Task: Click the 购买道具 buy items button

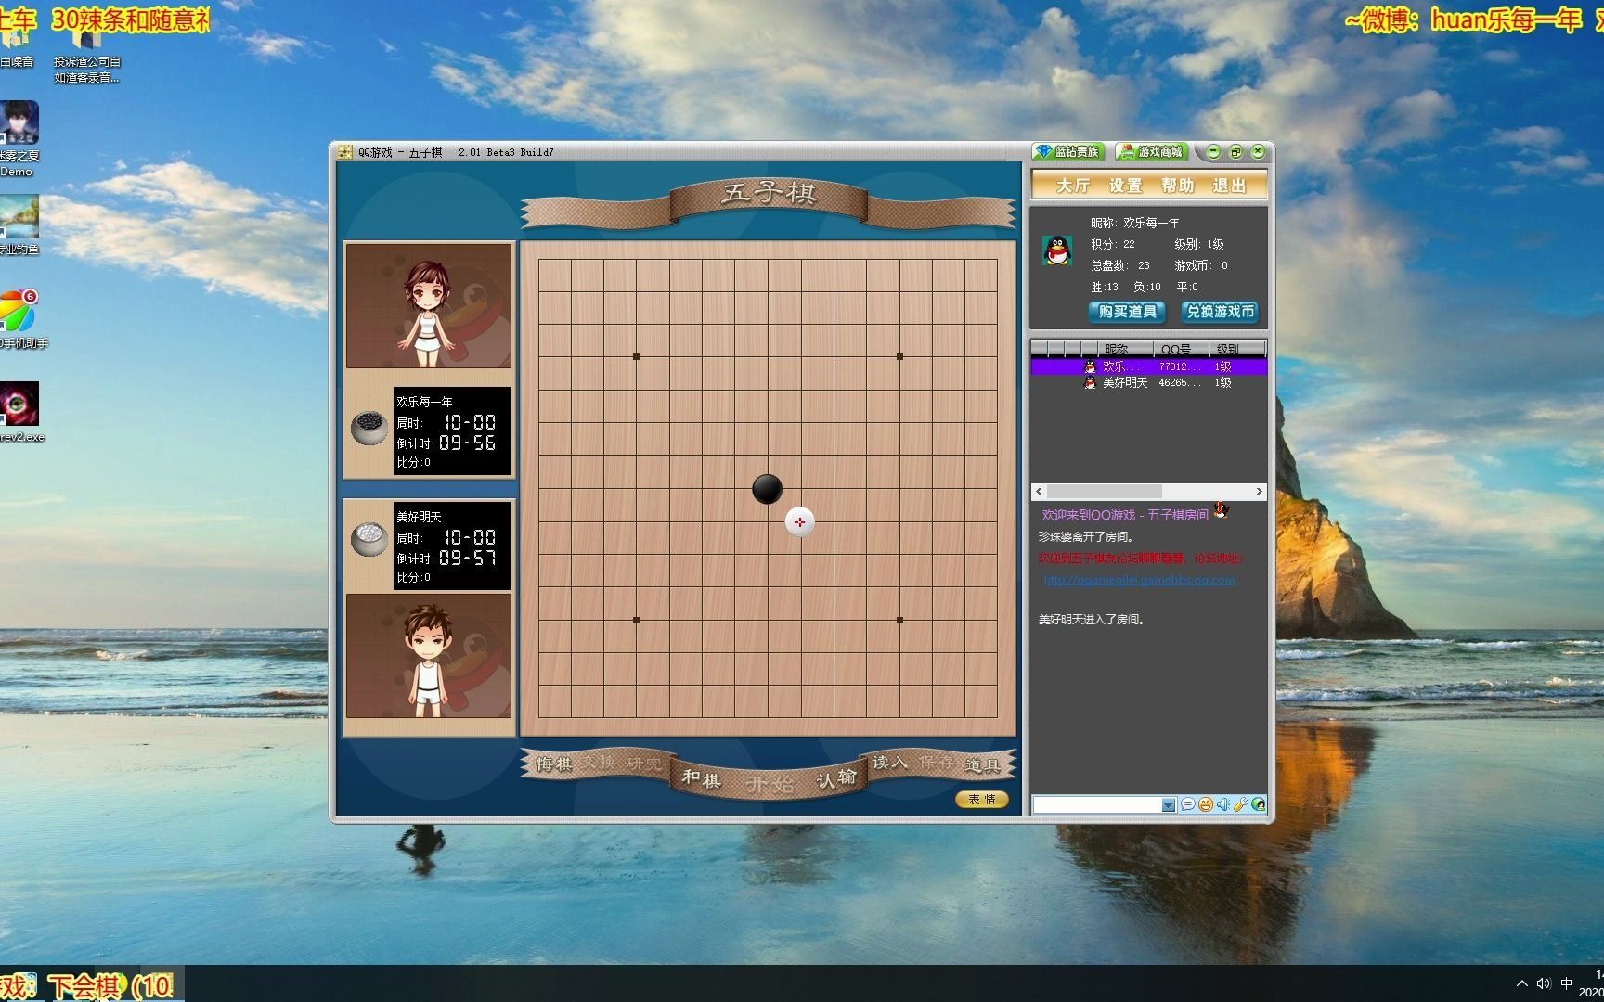Action: pos(1127,312)
